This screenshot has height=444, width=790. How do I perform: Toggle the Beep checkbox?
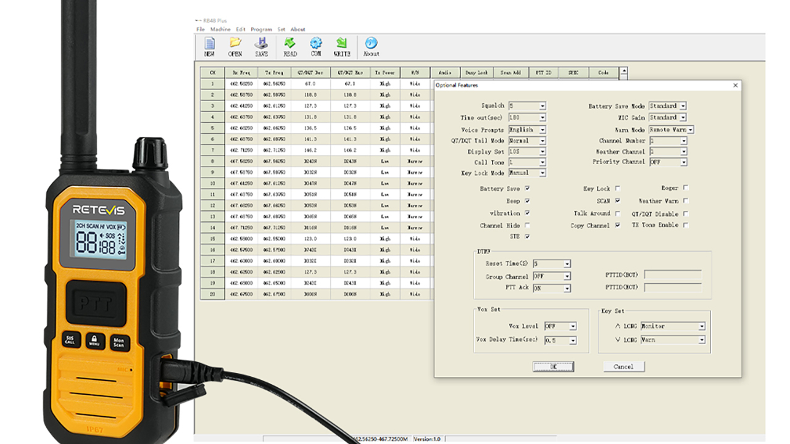527,201
